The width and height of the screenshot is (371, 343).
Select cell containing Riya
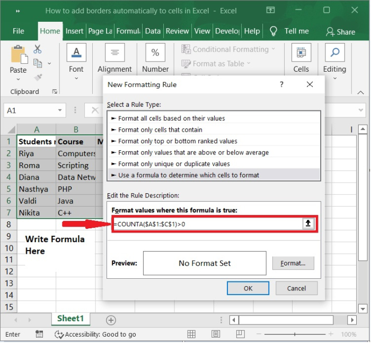37,153
